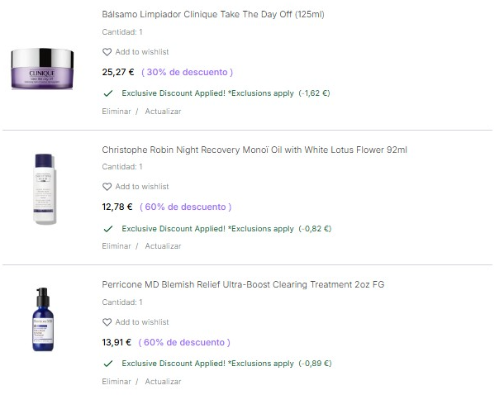Open the Clinique Take The Day Off image
This screenshot has height=395, width=504.
[43, 64]
